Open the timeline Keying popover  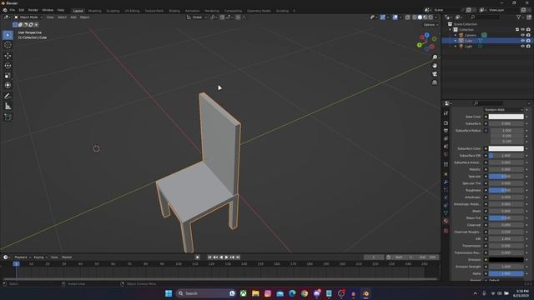click(40, 257)
